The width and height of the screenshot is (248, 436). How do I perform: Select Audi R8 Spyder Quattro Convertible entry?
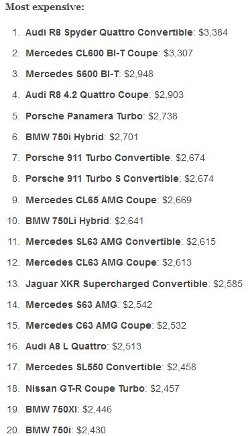click(109, 32)
